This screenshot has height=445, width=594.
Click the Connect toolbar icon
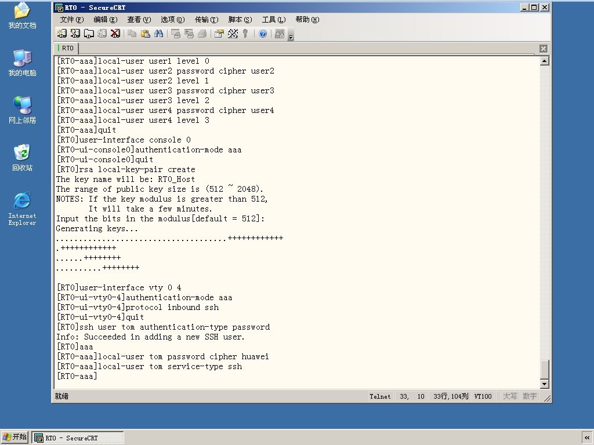click(61, 34)
